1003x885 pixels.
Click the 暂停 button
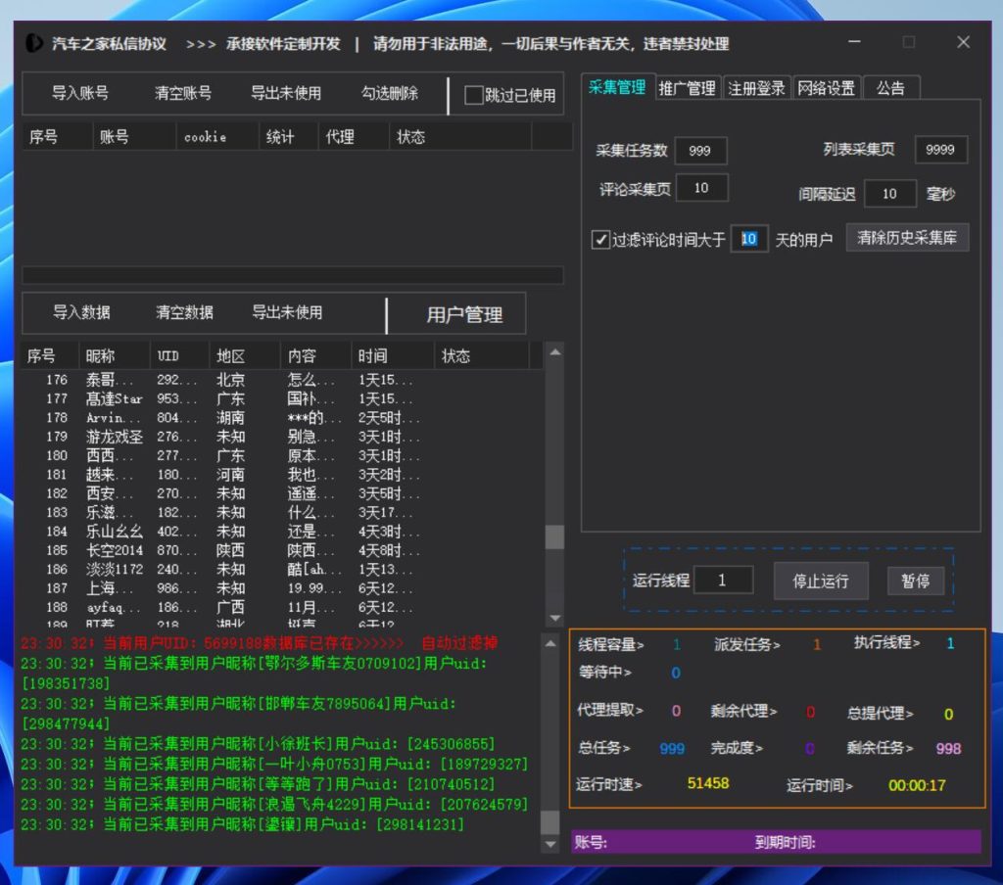[915, 581]
